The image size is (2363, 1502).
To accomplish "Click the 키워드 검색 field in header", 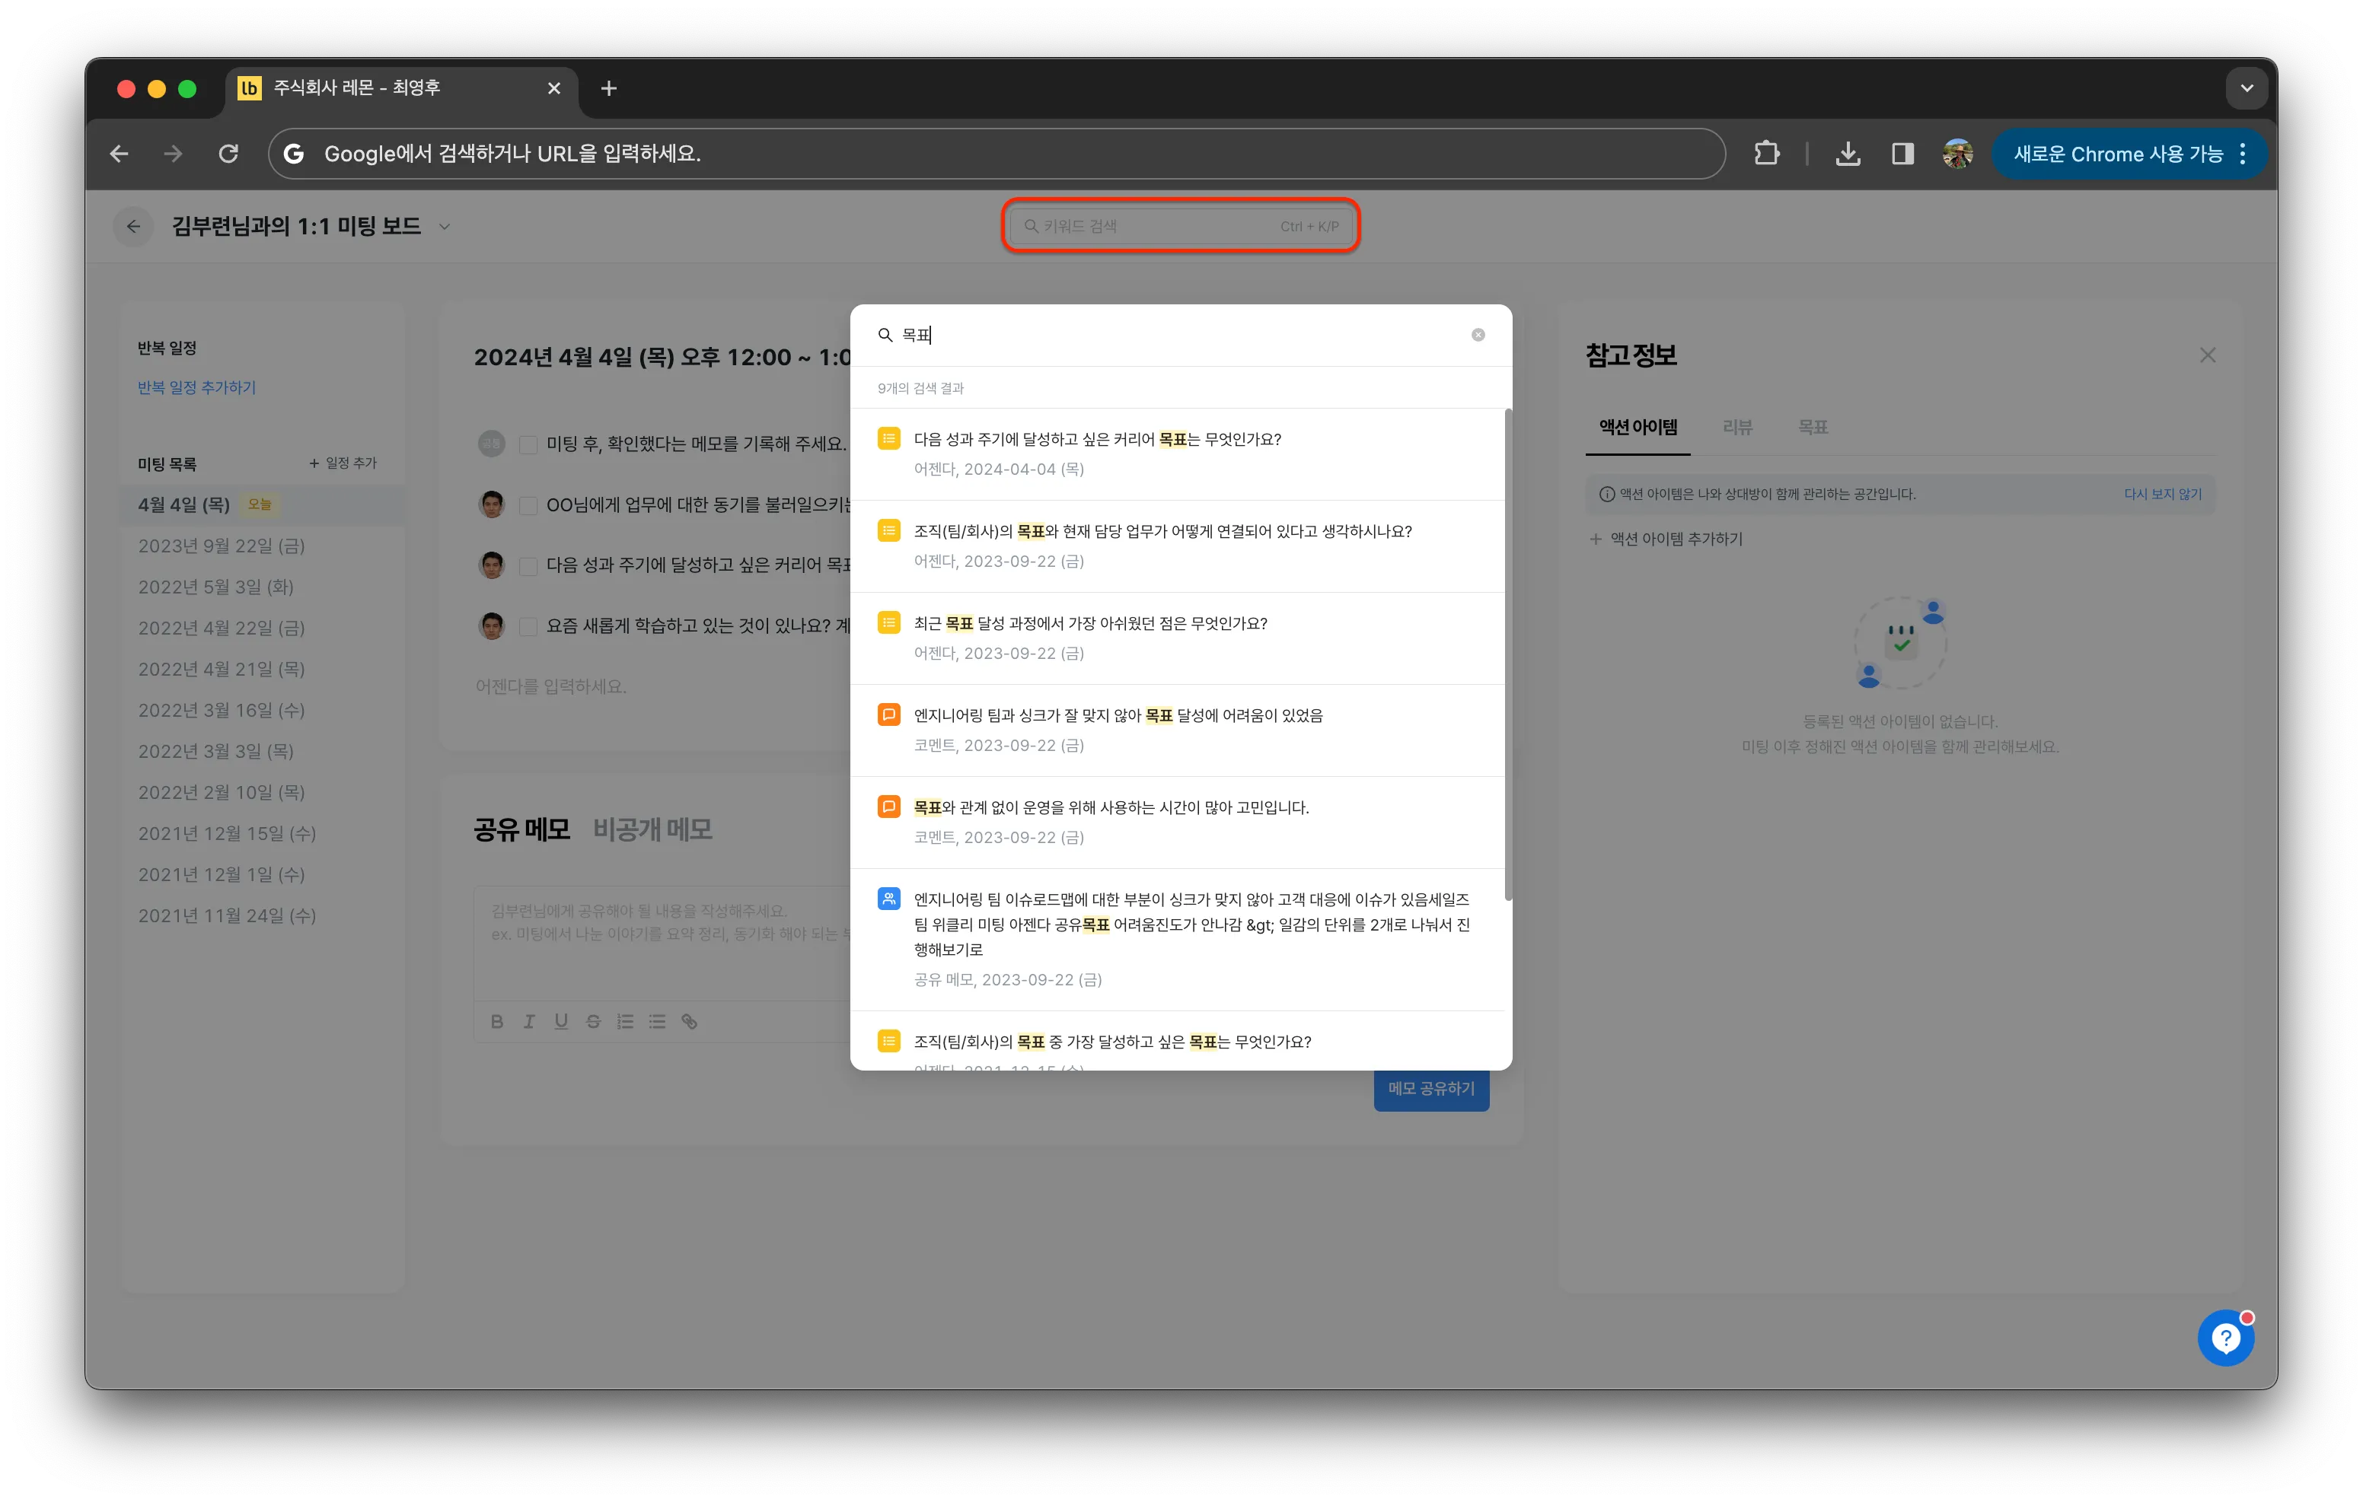I will click(x=1181, y=227).
